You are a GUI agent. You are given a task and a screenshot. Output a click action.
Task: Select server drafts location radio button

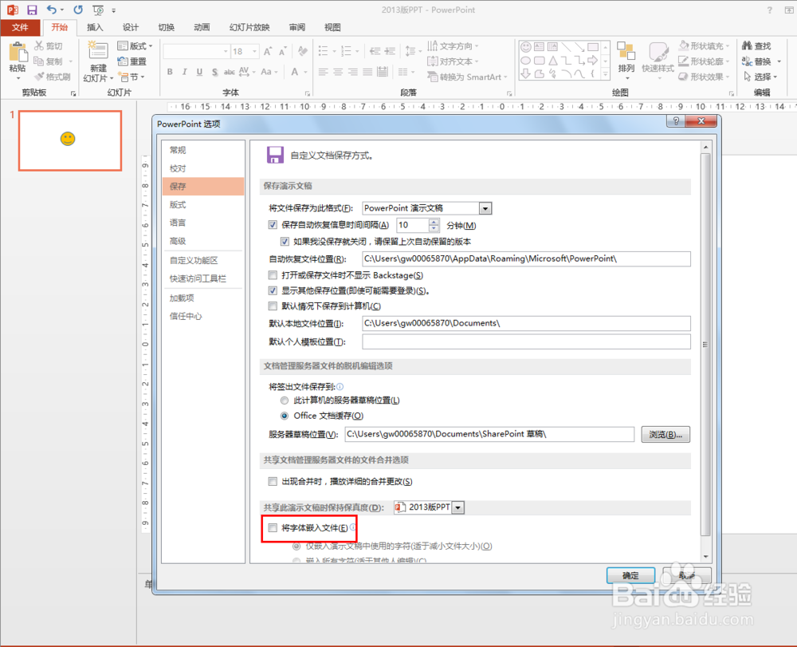tap(285, 400)
